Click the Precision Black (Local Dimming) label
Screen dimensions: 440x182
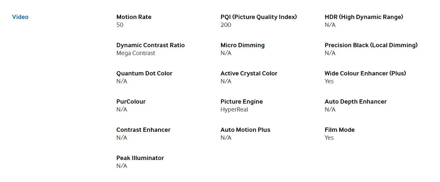point(371,45)
